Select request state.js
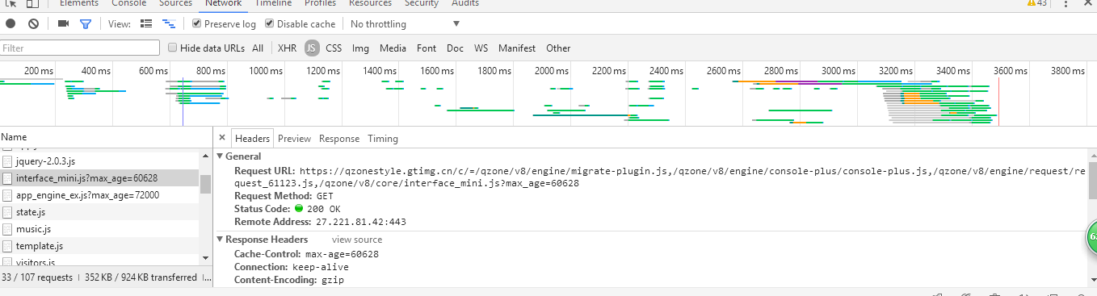This screenshot has width=1097, height=296. click(99, 212)
